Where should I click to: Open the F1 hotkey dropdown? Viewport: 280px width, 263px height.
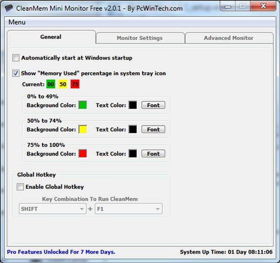[x=129, y=209]
